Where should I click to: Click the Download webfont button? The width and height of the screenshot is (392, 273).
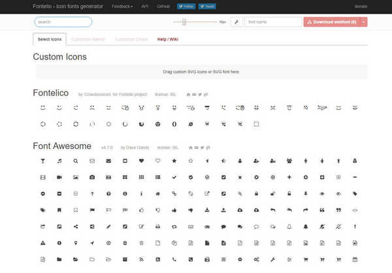[x=331, y=22]
